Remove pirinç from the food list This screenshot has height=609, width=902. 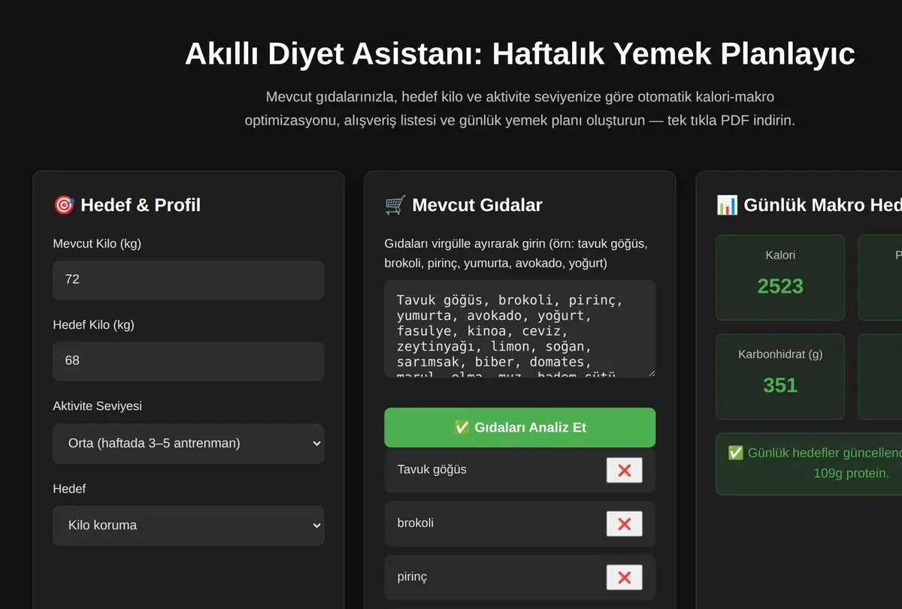pos(624,577)
